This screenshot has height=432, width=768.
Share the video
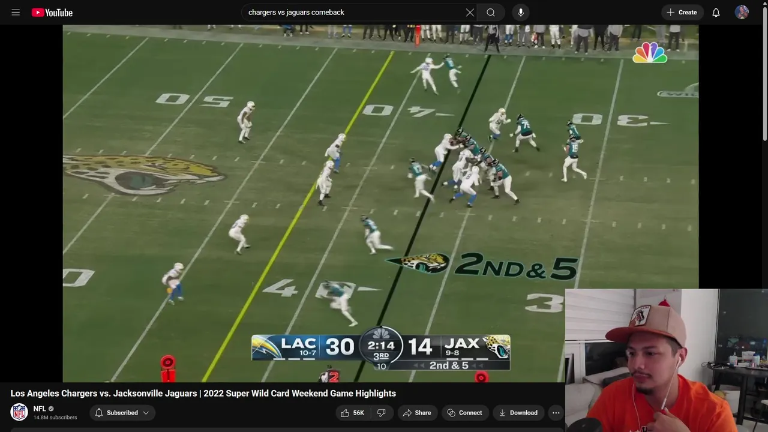(x=418, y=413)
